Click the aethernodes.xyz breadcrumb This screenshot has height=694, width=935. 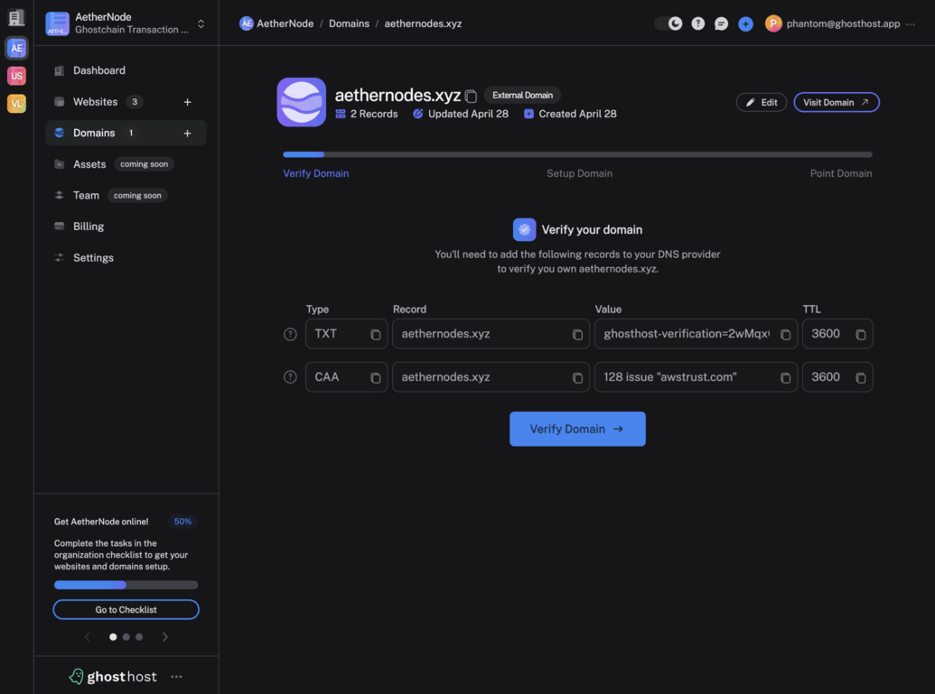(x=423, y=23)
